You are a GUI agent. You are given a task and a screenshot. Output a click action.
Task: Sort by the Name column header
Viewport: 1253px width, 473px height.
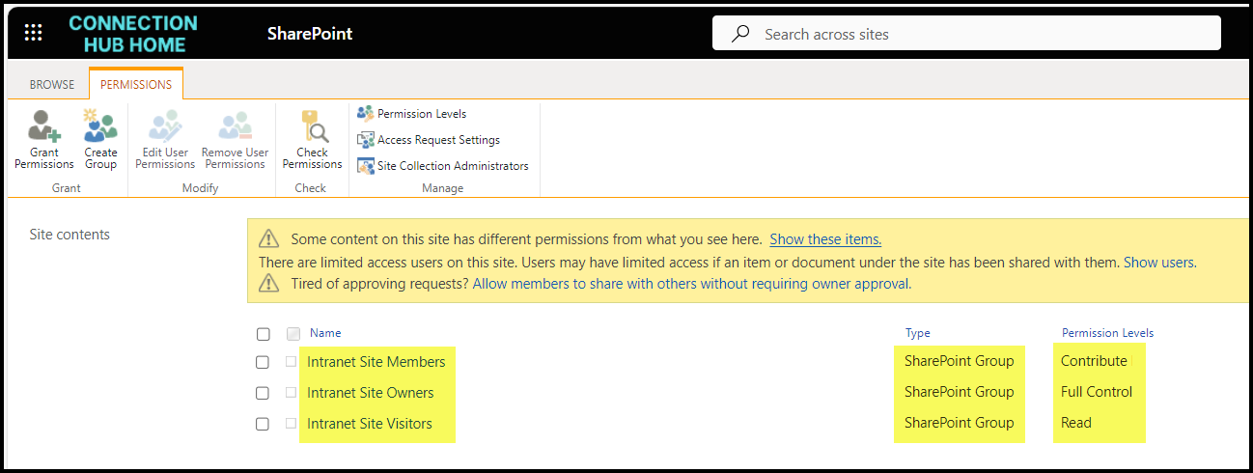pyautogui.click(x=325, y=333)
